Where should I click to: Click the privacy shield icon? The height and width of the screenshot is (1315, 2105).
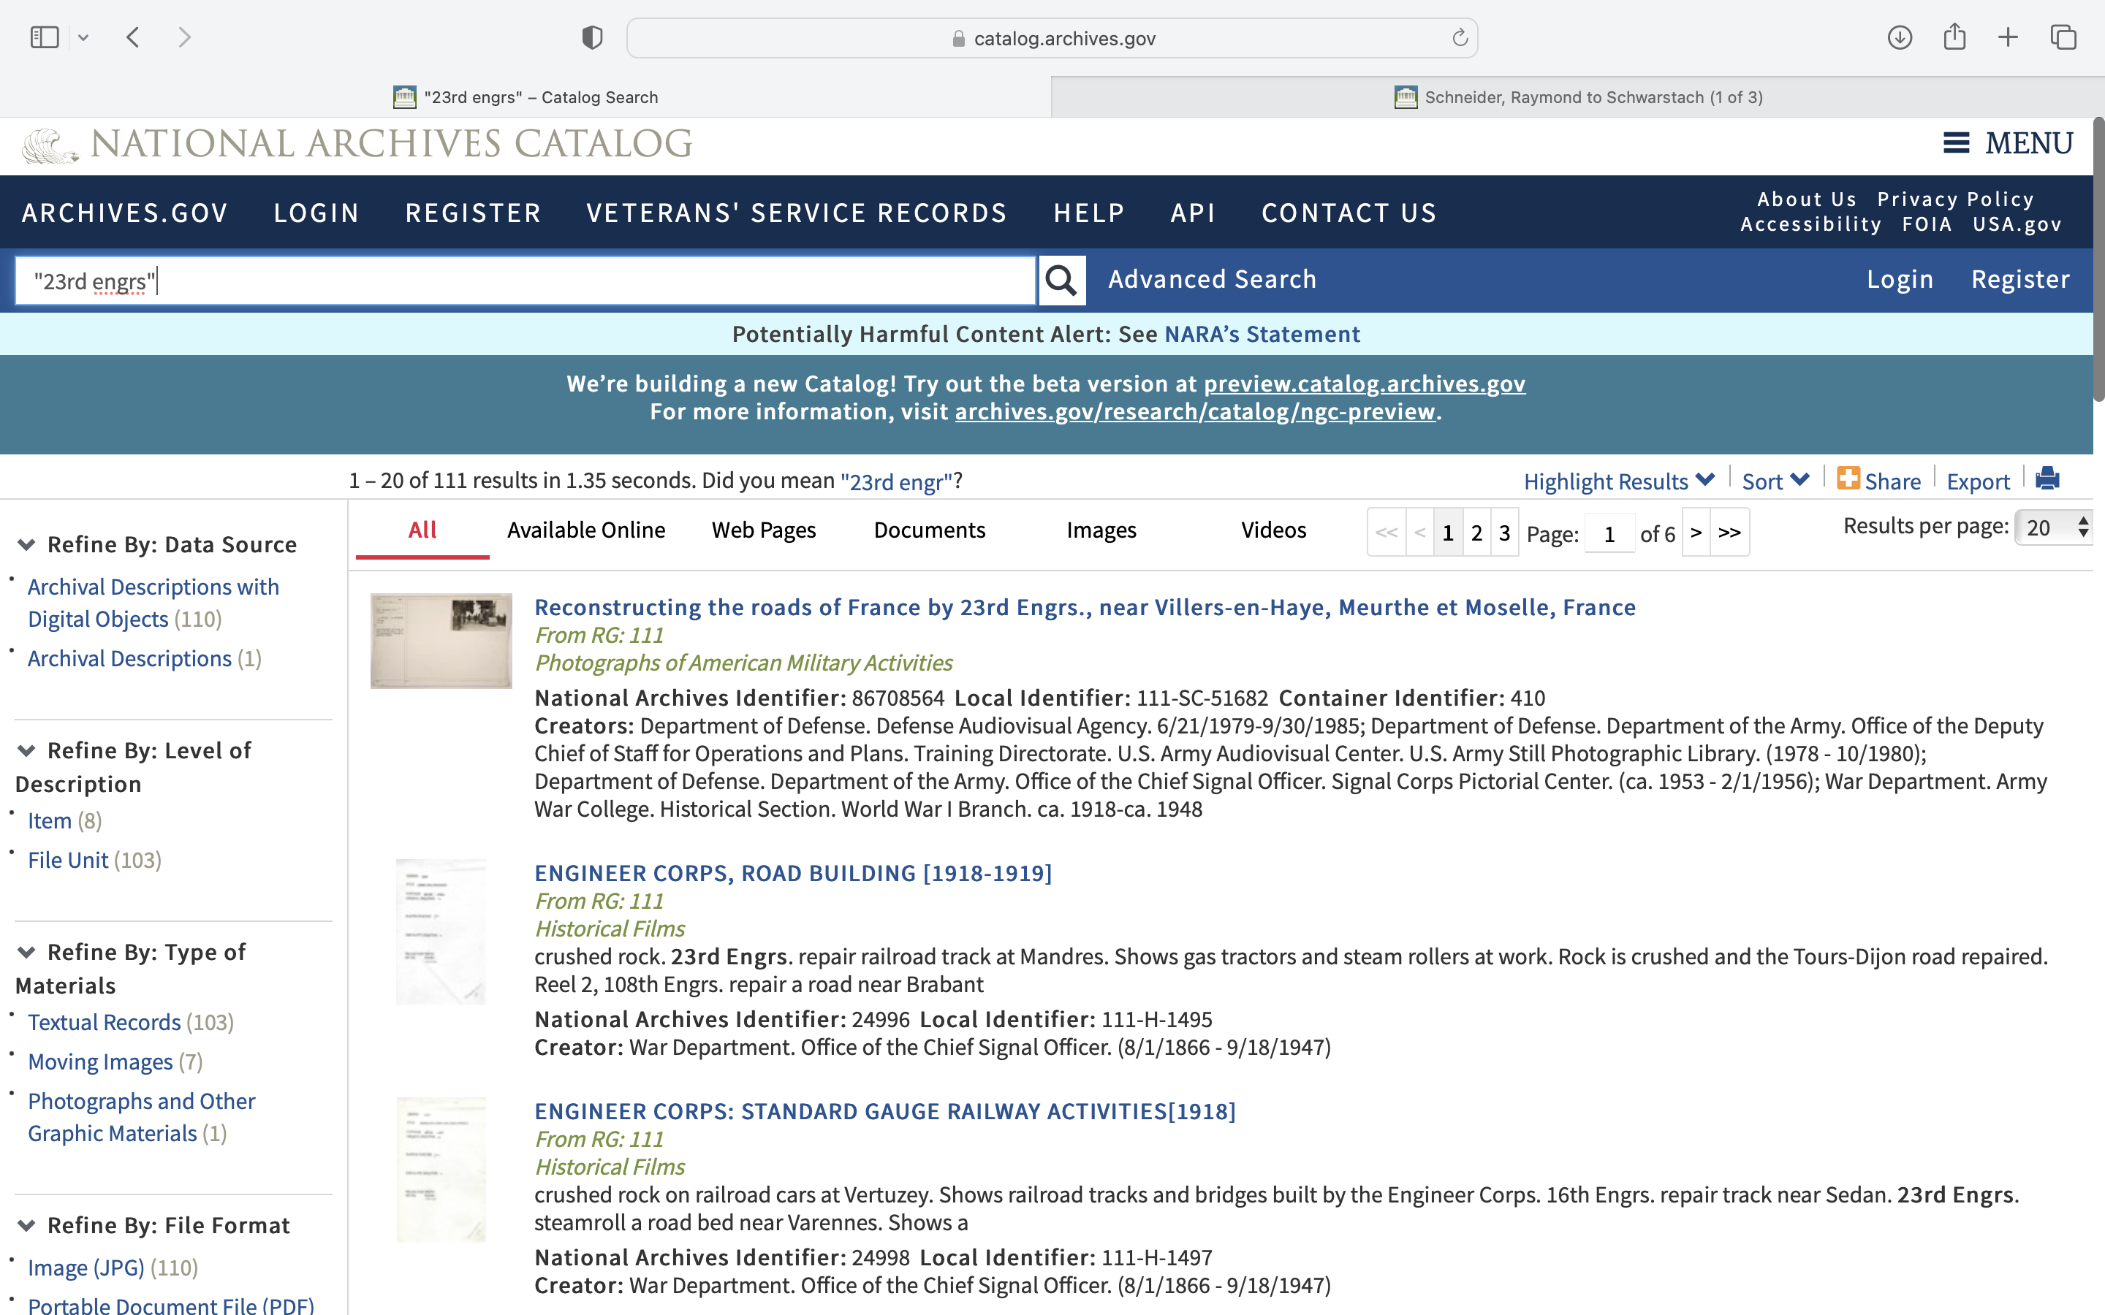591,37
